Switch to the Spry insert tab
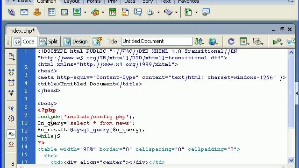Image resolution: width=299 pixels, height=168 pixels. pos(148,1)
